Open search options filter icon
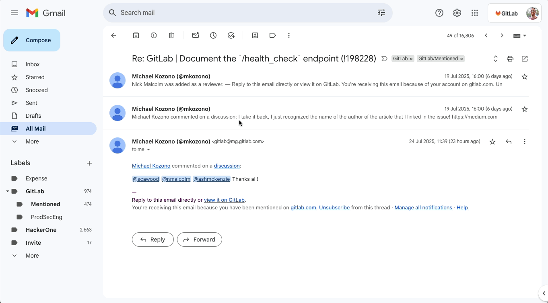Viewport: 548px width, 303px height. [x=381, y=13]
